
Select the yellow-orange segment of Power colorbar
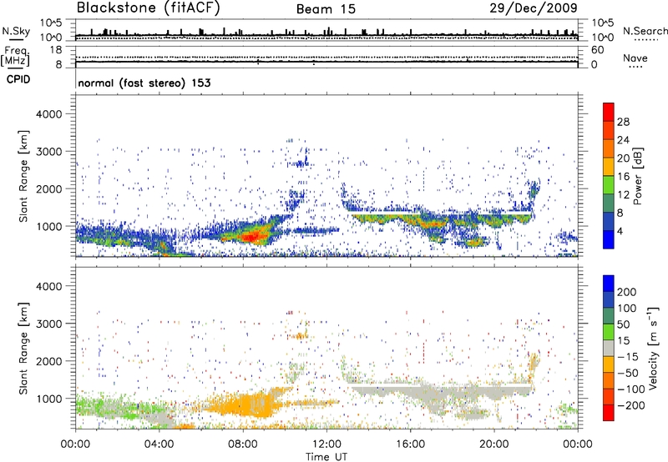point(609,166)
